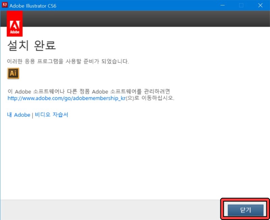The height and width of the screenshot is (220, 270).
Task: Click the dark gradient header banner
Action: coord(135,19)
